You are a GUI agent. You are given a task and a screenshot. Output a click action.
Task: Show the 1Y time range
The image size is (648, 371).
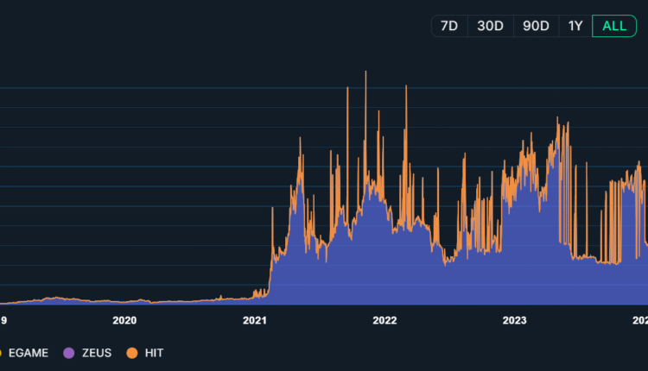(575, 26)
